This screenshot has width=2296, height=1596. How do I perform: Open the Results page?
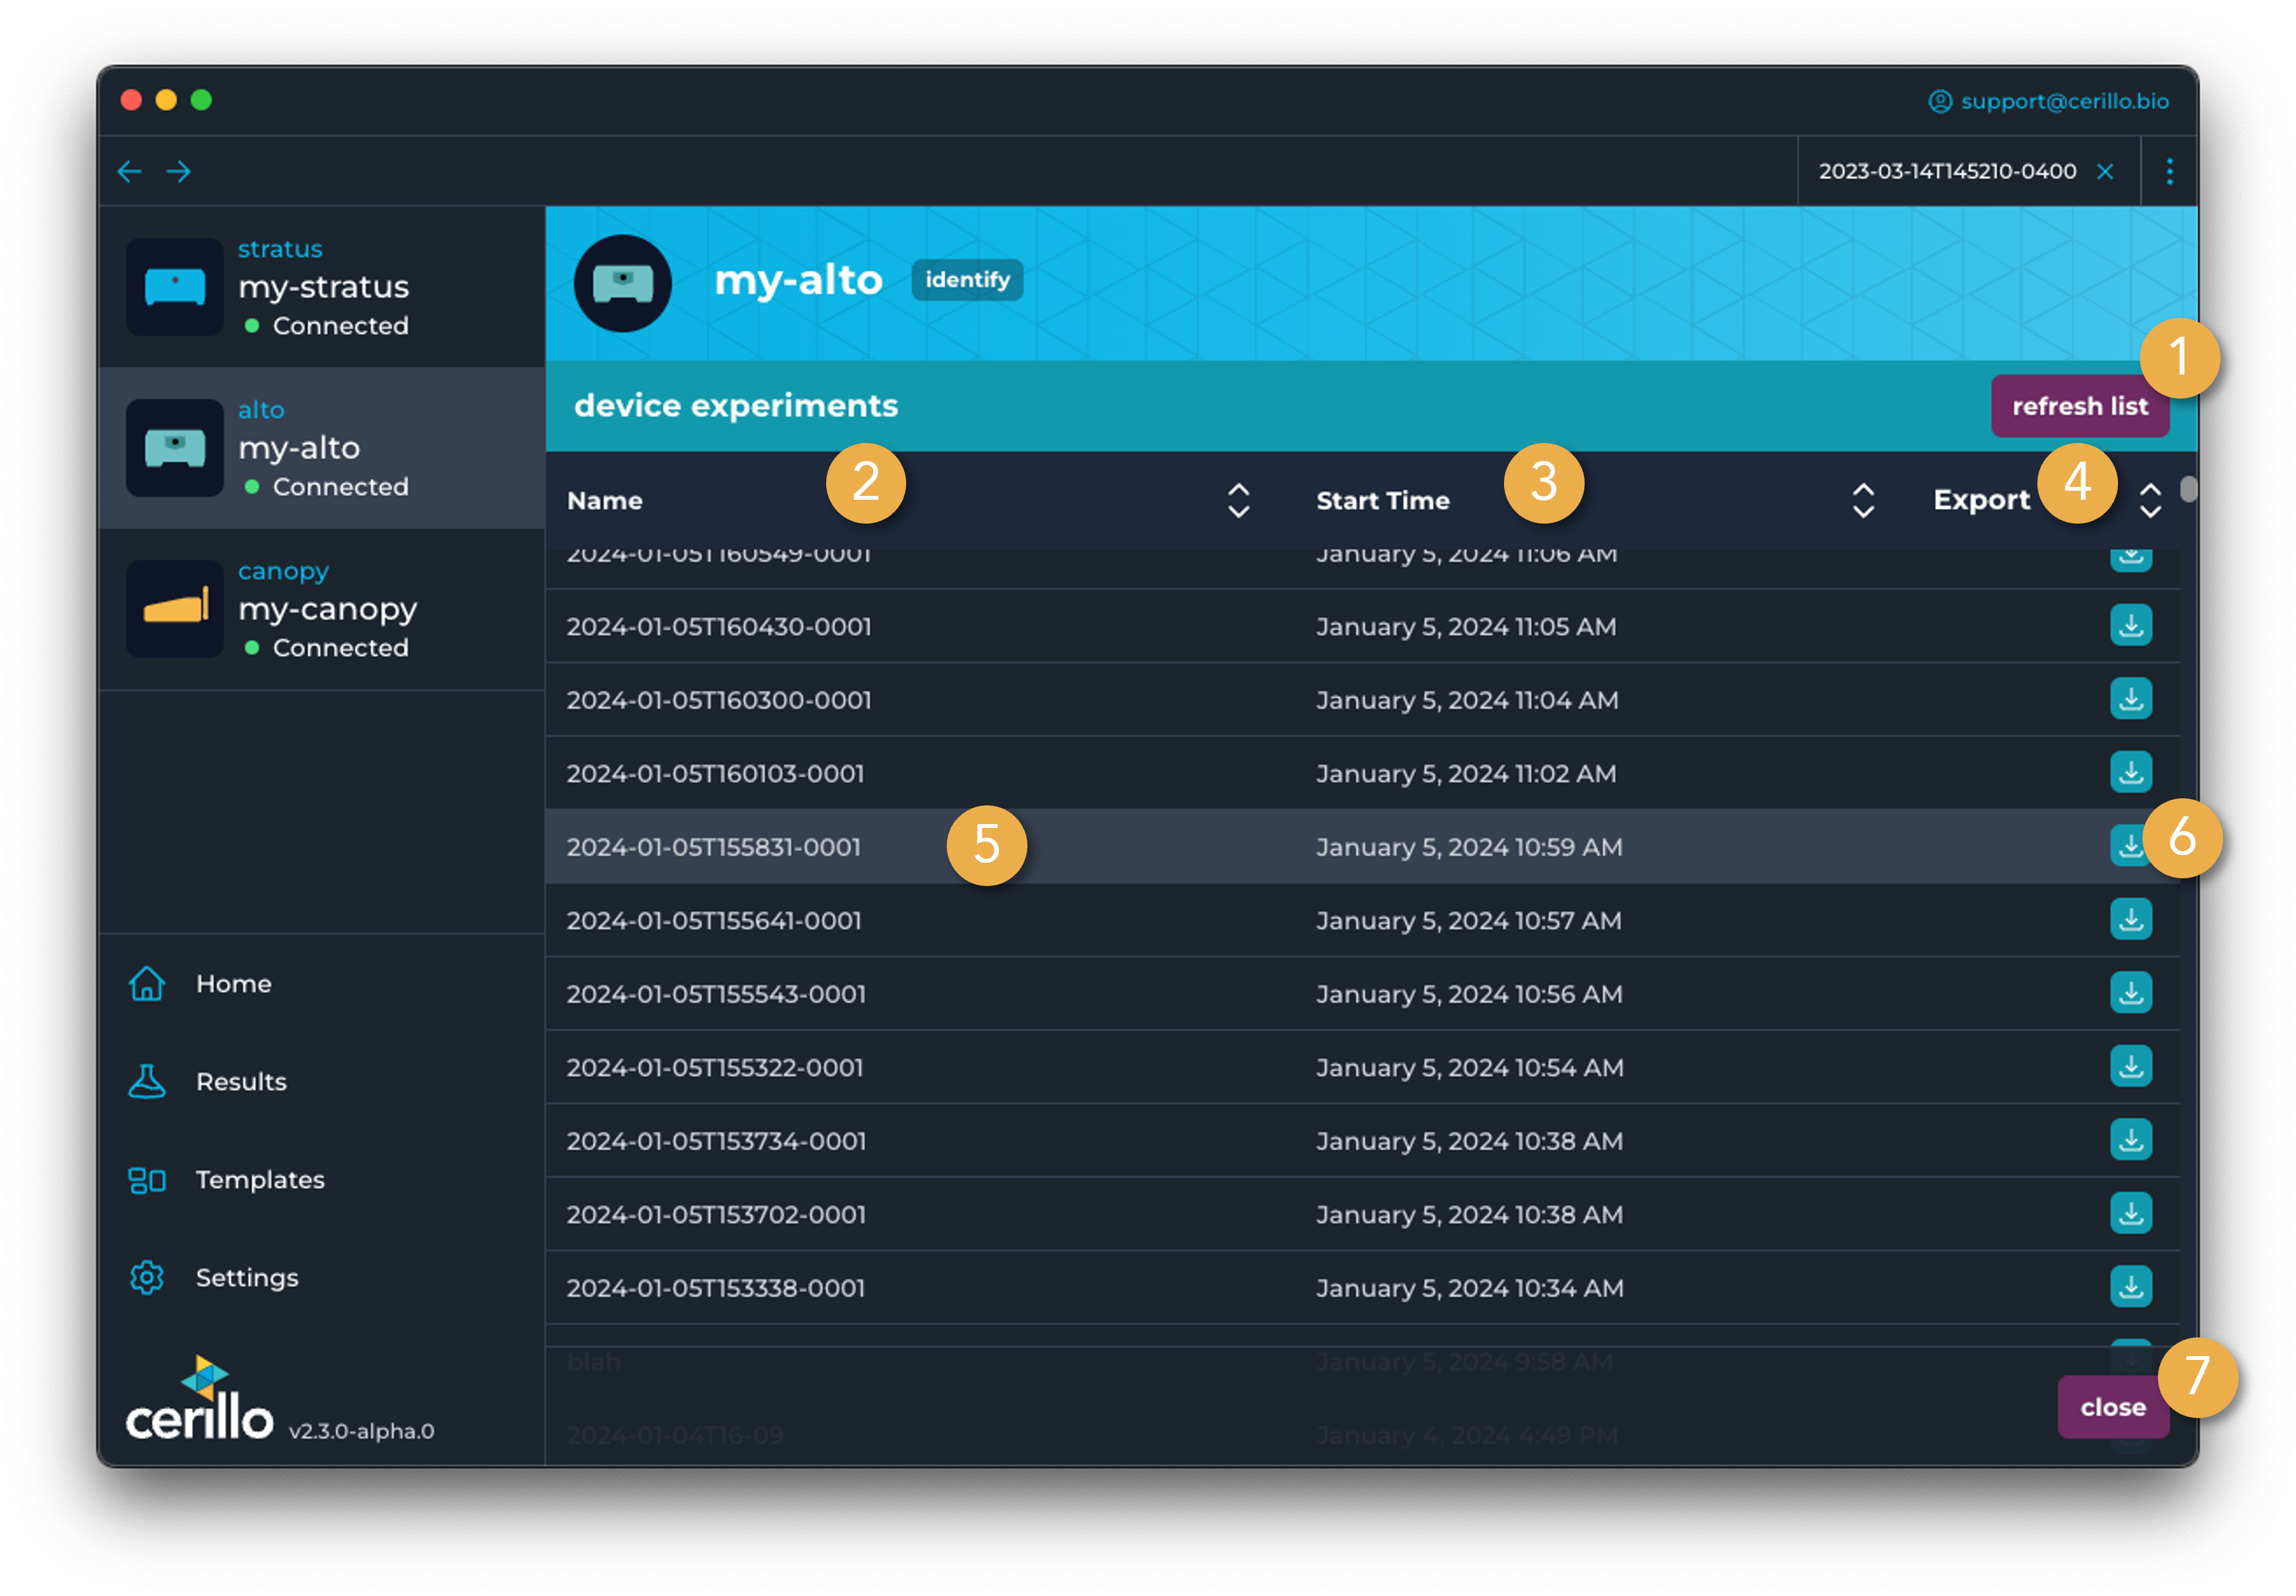[x=240, y=1082]
